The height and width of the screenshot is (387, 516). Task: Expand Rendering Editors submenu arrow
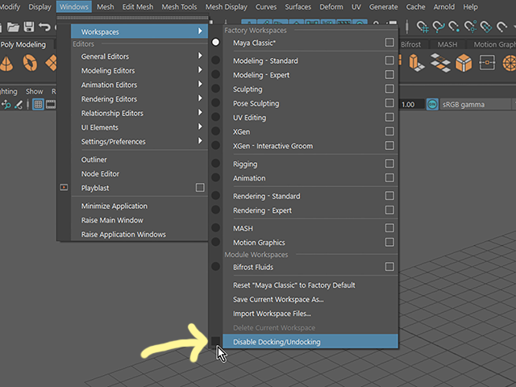200,98
